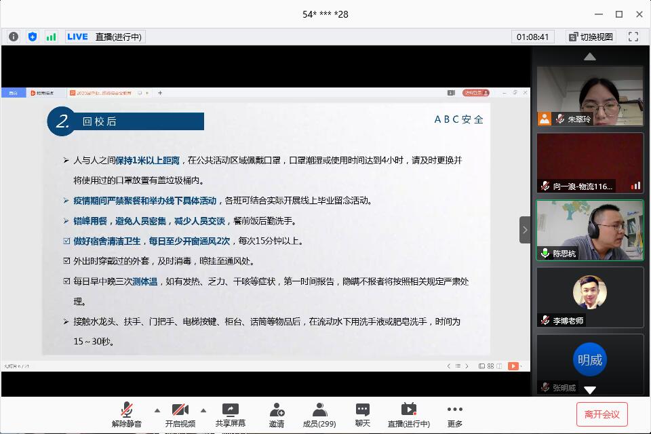
Task: Click 切换视图 to switch view
Action: coord(590,37)
